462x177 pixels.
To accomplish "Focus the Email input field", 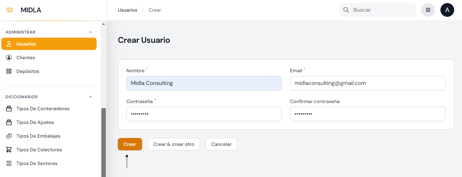I will point(367,83).
